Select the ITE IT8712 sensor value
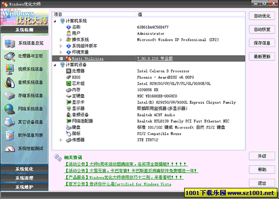 [148, 140]
